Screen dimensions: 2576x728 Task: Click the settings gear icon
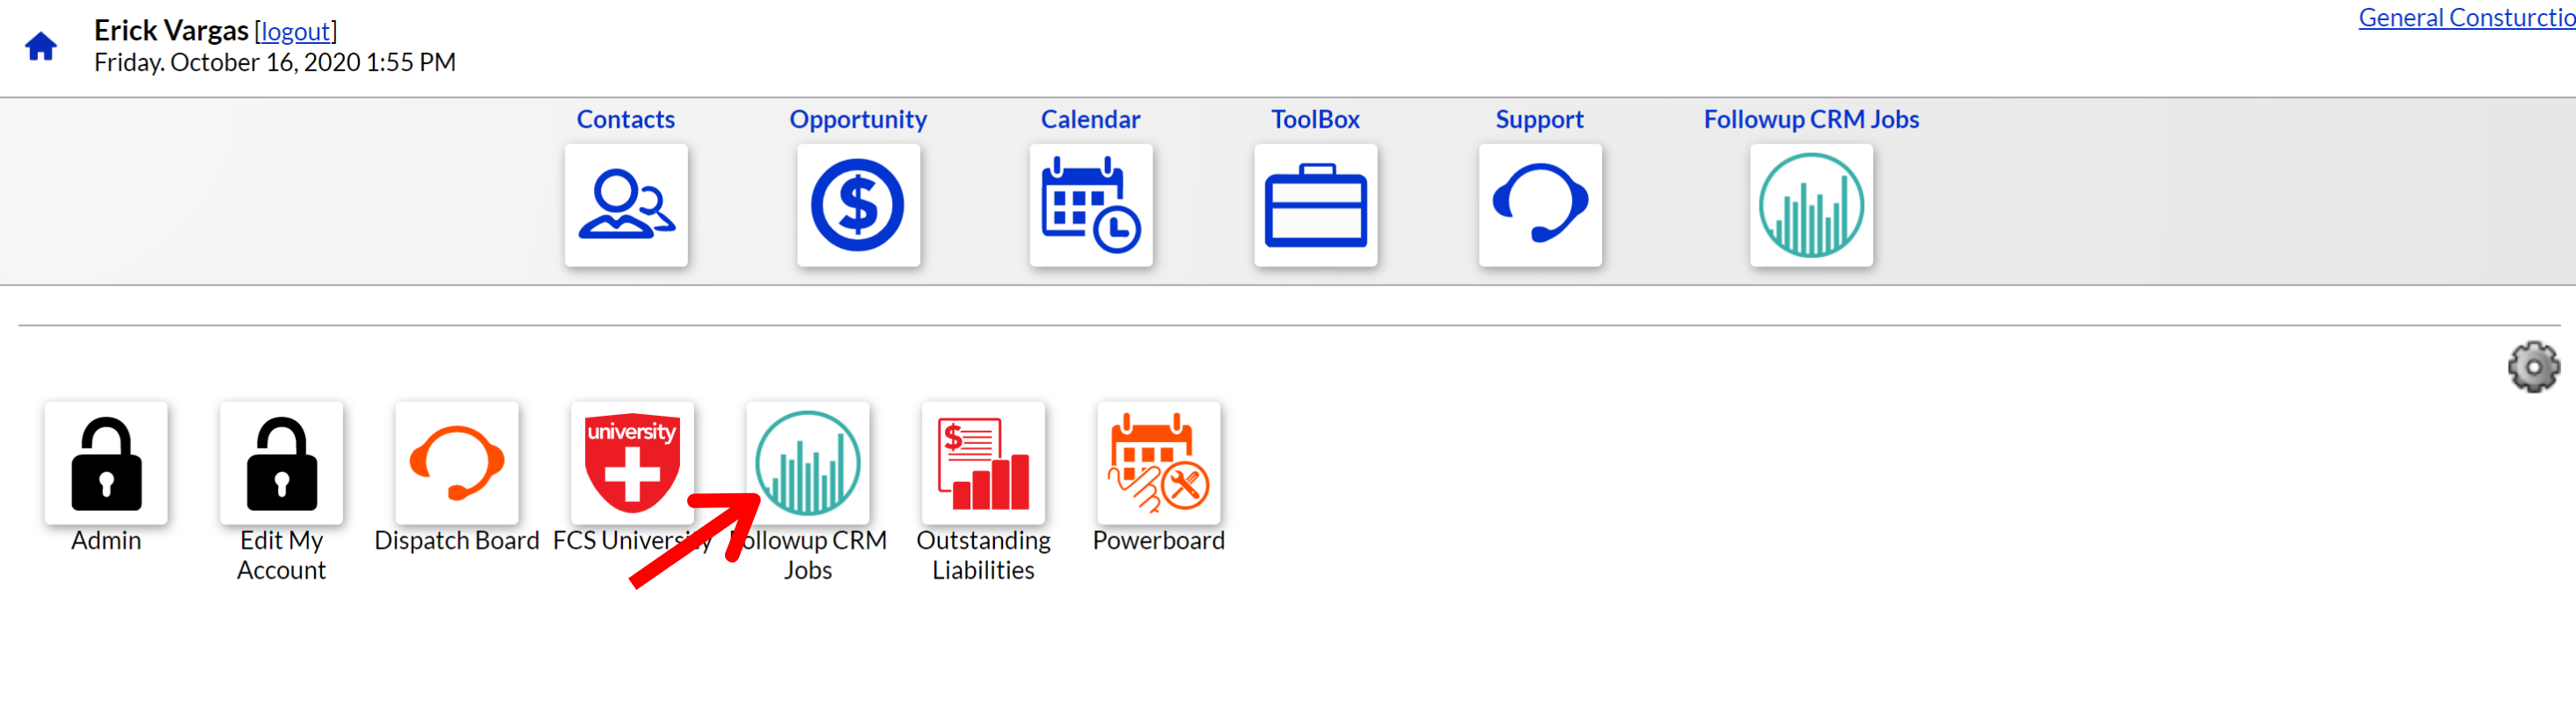tap(2533, 367)
